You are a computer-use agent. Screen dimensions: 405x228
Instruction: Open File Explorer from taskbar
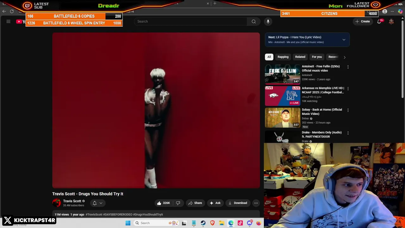(221, 223)
